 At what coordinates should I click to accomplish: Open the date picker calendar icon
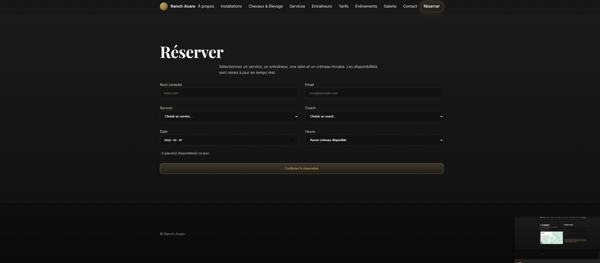coord(292,140)
